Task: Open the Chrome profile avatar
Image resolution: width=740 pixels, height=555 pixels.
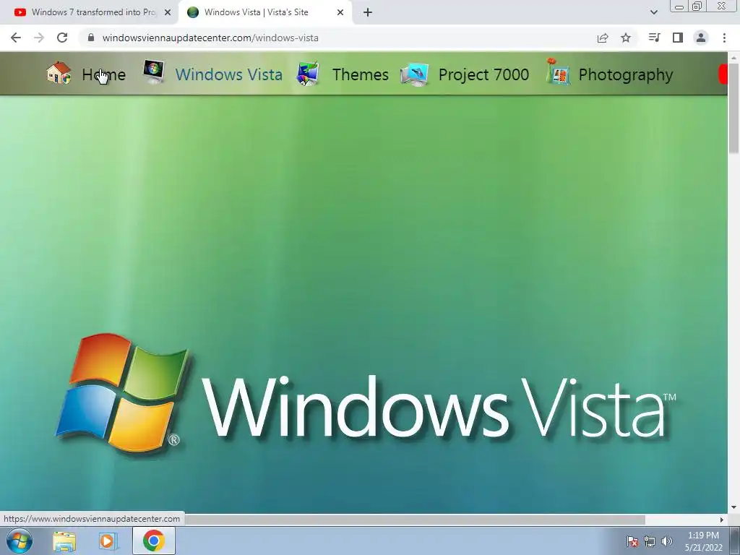Action: coord(701,38)
